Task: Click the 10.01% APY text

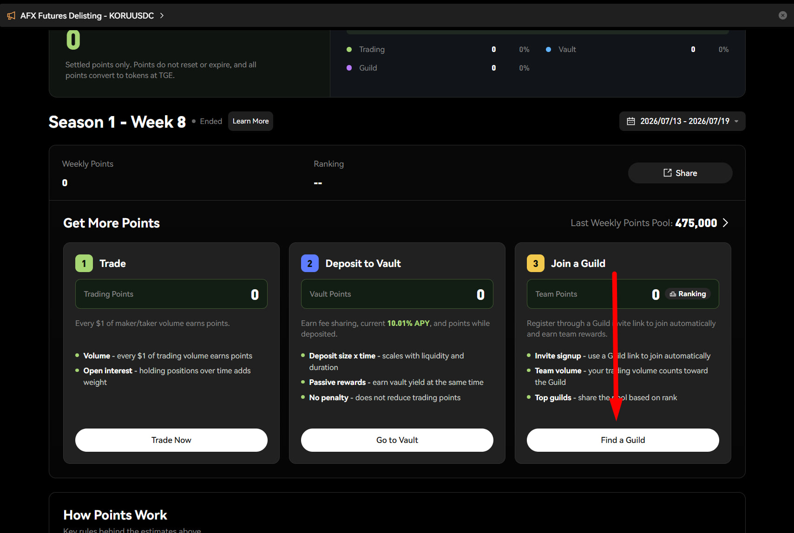Action: click(x=408, y=323)
